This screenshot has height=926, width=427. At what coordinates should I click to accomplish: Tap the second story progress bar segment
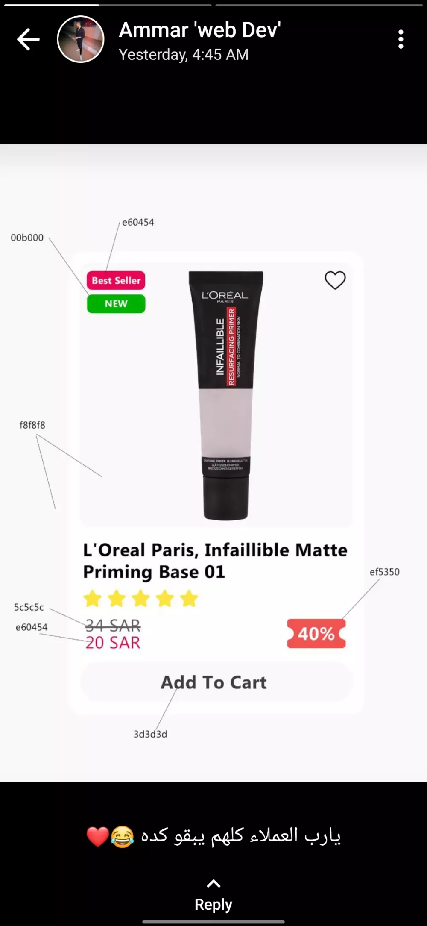click(x=319, y=5)
